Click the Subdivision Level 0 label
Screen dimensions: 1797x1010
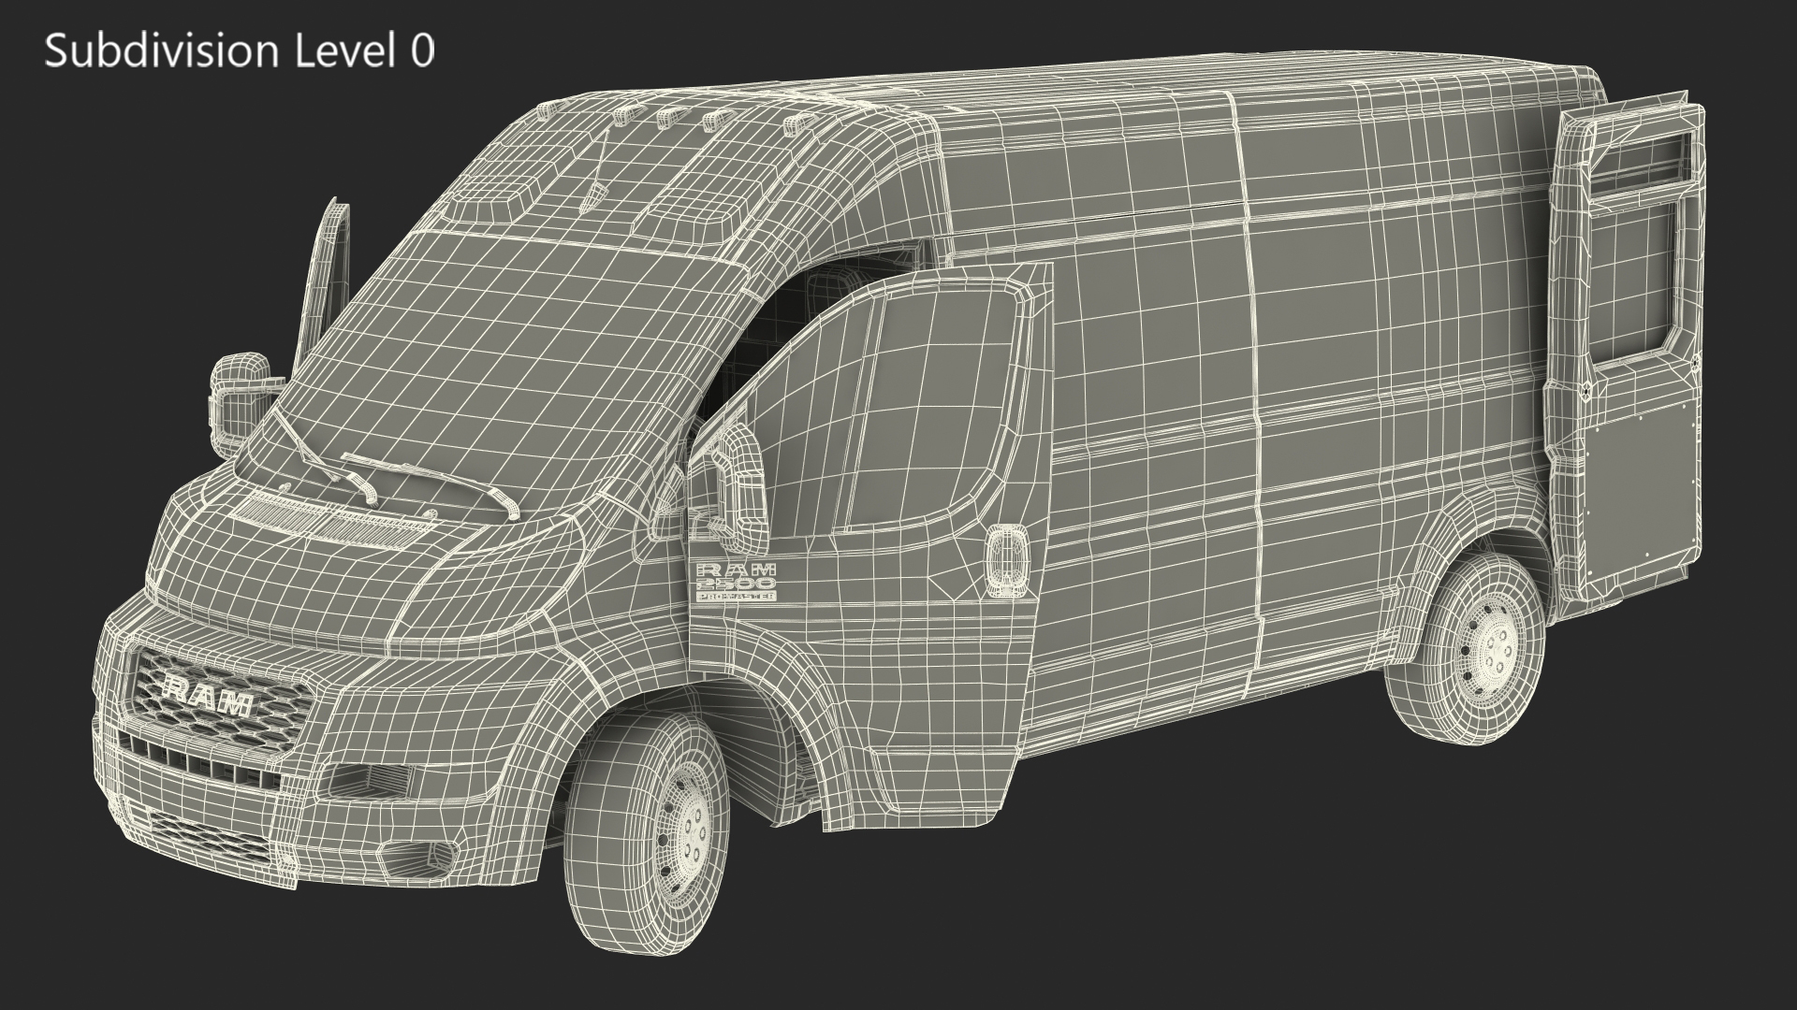240,50
